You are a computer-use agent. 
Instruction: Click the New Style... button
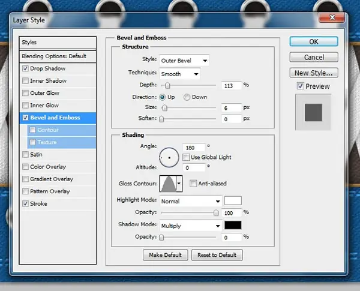click(x=314, y=73)
